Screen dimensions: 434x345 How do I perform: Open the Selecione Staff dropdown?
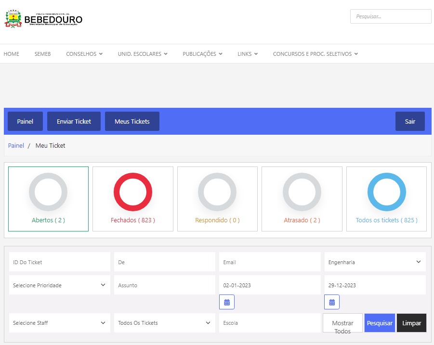click(x=59, y=323)
